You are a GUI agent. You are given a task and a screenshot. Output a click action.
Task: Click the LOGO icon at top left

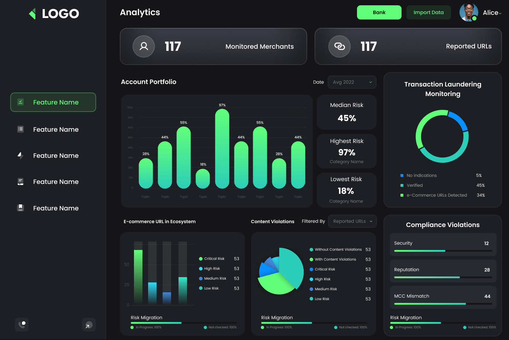32,13
